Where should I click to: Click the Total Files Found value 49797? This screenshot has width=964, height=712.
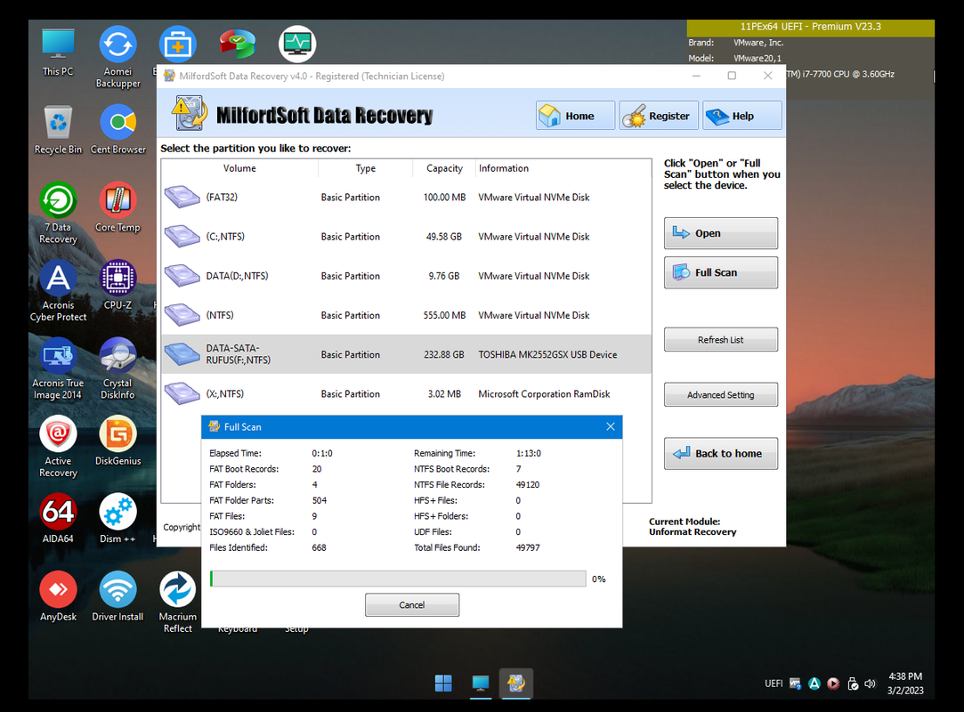click(528, 547)
